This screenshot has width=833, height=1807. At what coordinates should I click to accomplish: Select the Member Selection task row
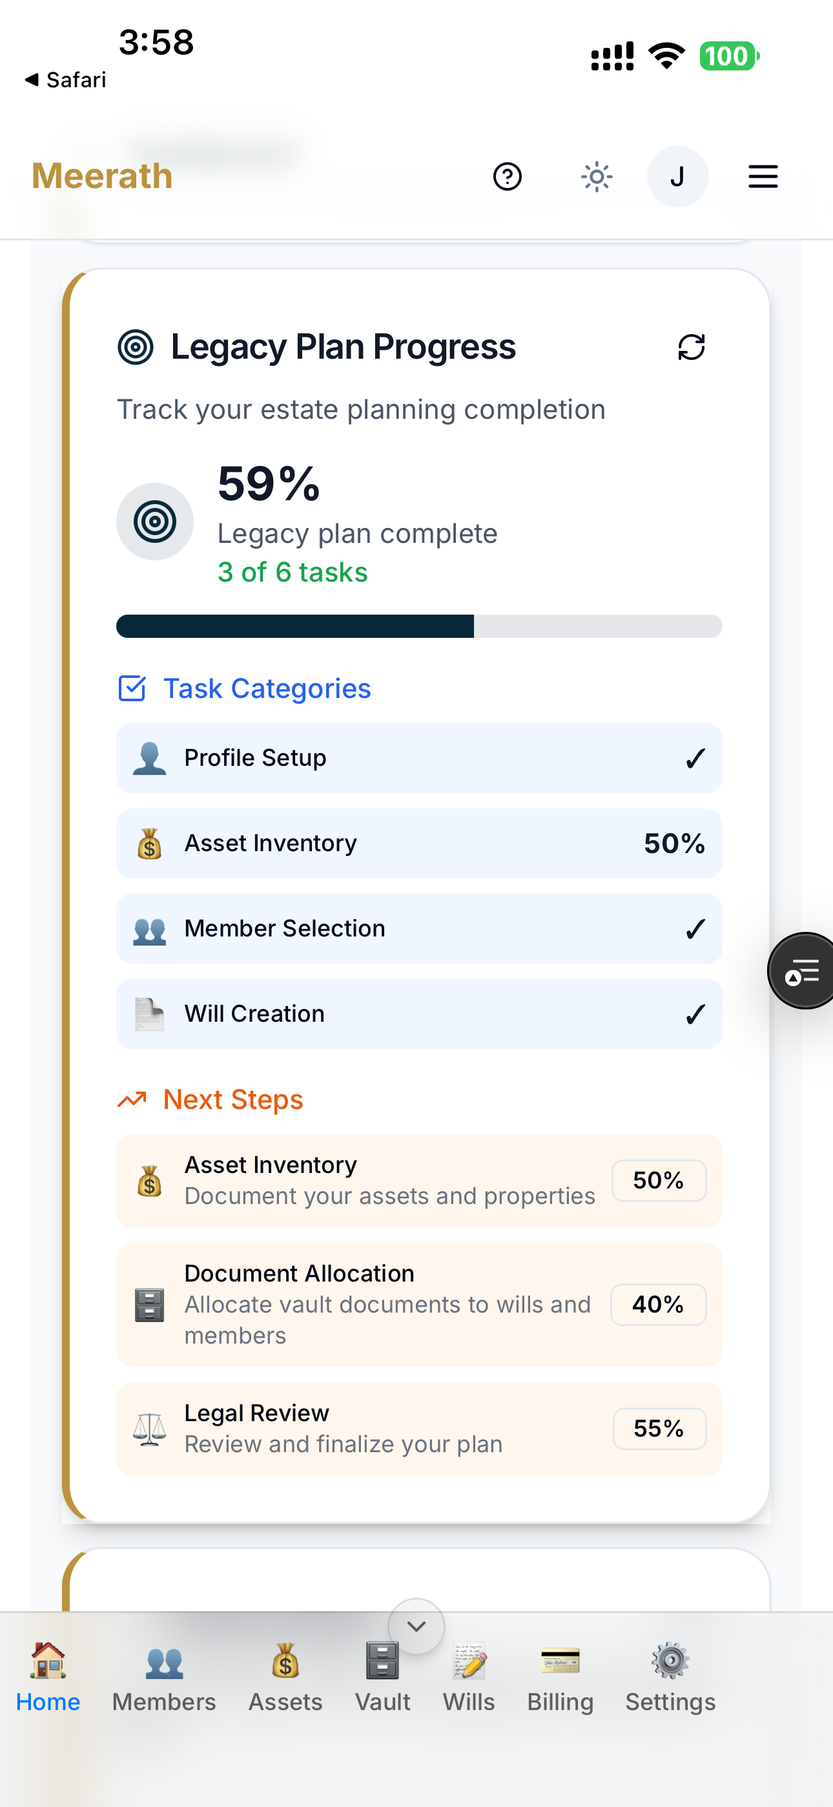click(x=419, y=928)
